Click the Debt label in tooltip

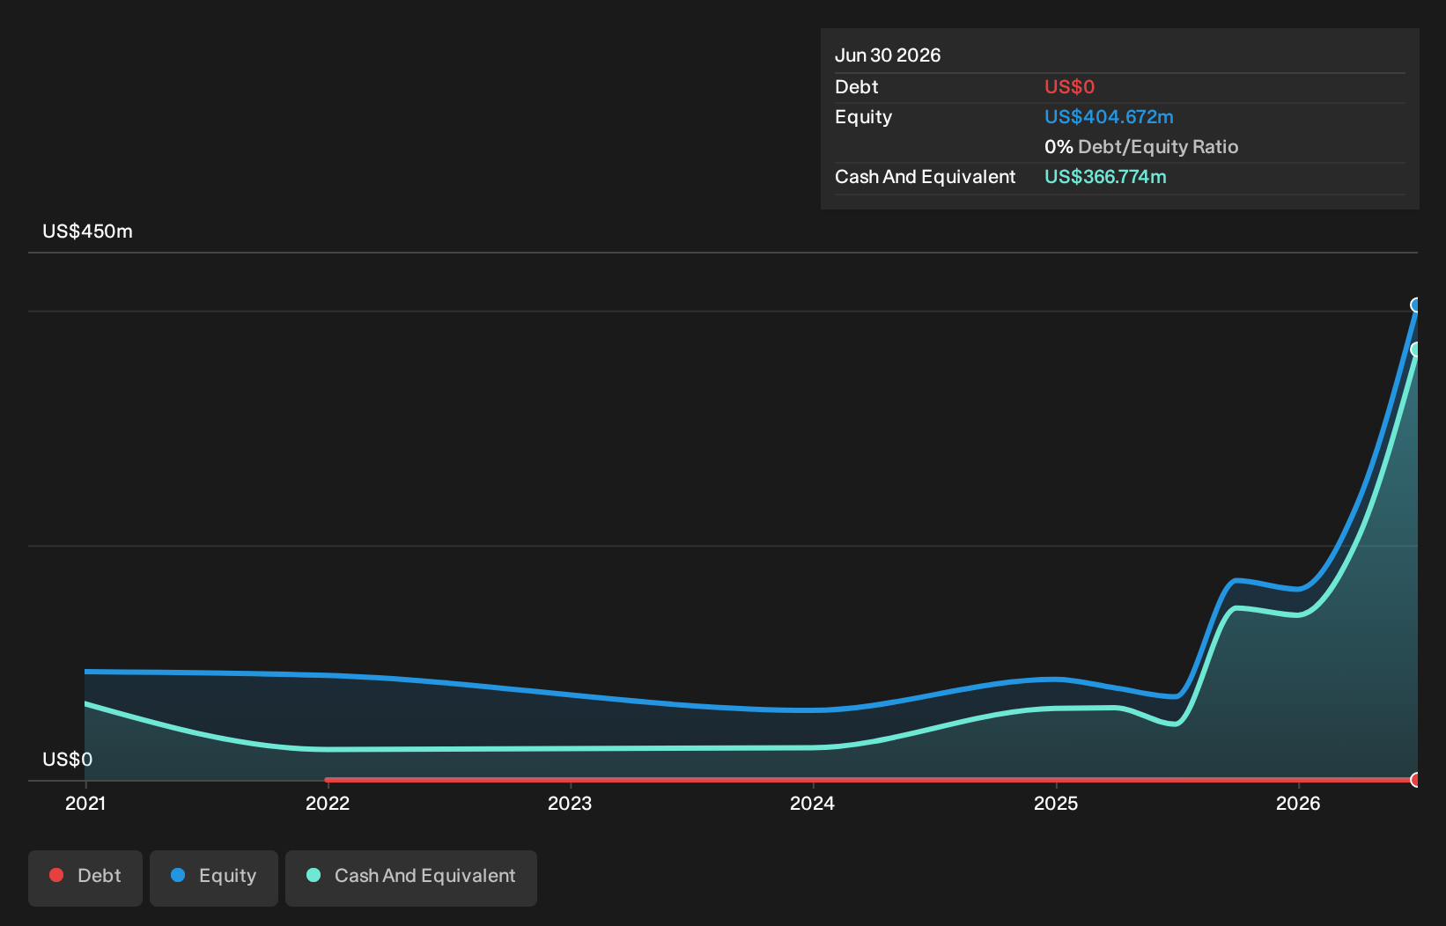[857, 87]
